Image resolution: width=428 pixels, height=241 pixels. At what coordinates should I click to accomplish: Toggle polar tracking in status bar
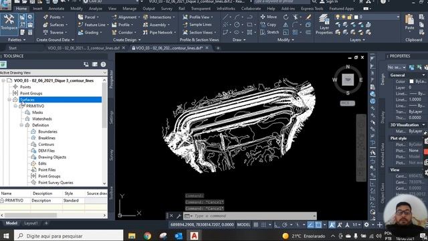tap(285, 225)
